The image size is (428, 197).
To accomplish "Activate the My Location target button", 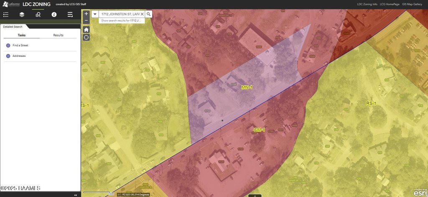I will tap(86, 37).
